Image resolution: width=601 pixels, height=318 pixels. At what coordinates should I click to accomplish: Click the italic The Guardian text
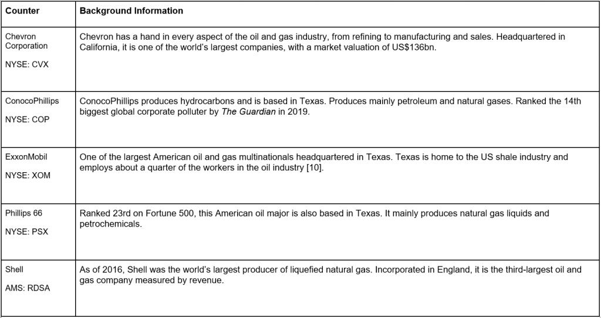(x=248, y=112)
